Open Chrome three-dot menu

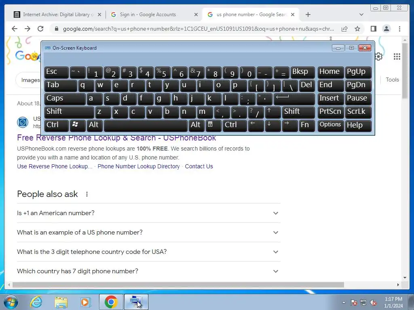coord(399,29)
